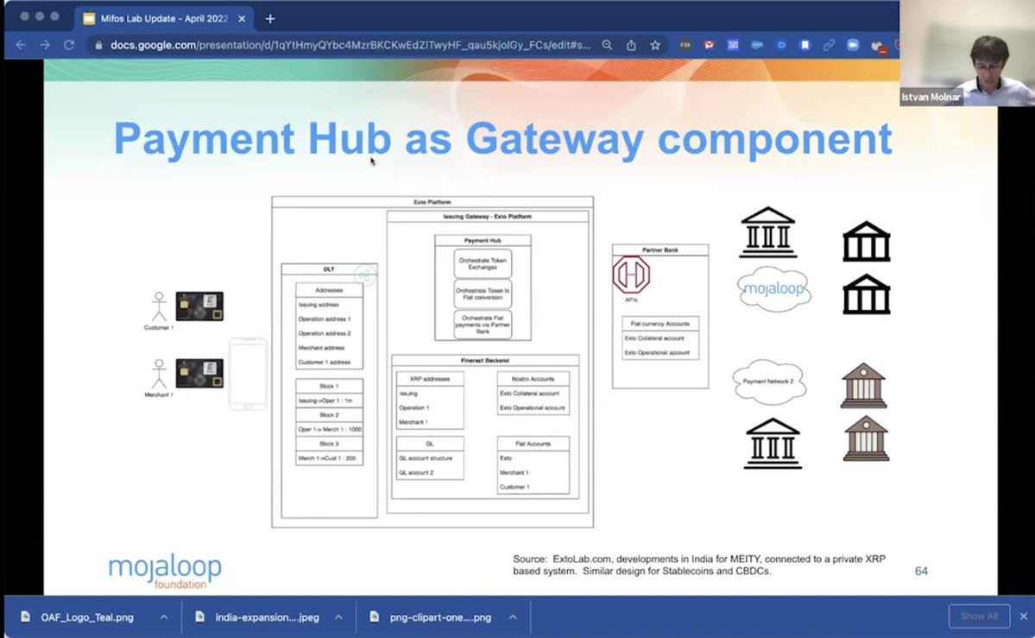The width and height of the screenshot is (1035, 638).
Task: Click the grey F19 extension icon
Action: click(x=685, y=45)
